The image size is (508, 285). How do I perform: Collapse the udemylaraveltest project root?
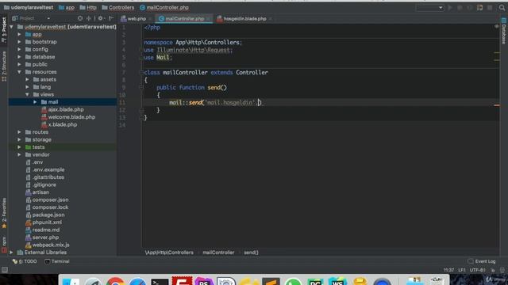(12, 27)
